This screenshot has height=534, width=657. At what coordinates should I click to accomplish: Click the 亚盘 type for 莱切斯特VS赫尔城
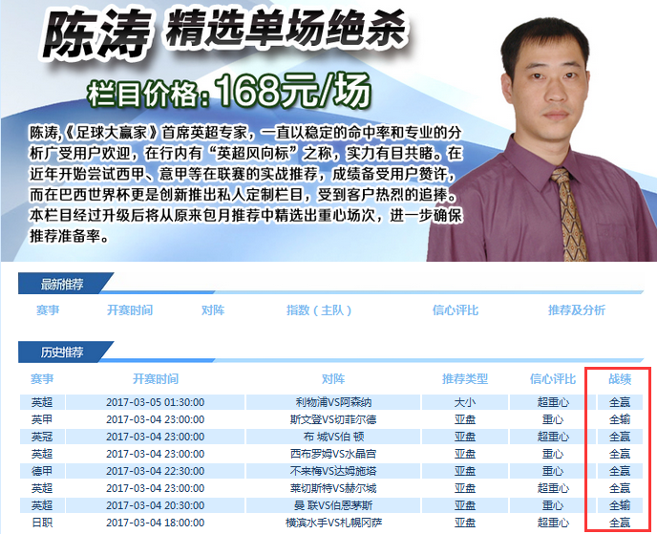[x=465, y=488]
